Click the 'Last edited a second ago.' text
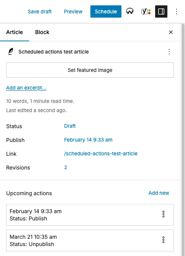Viewport: 185px width, 256px height. tap(36, 110)
